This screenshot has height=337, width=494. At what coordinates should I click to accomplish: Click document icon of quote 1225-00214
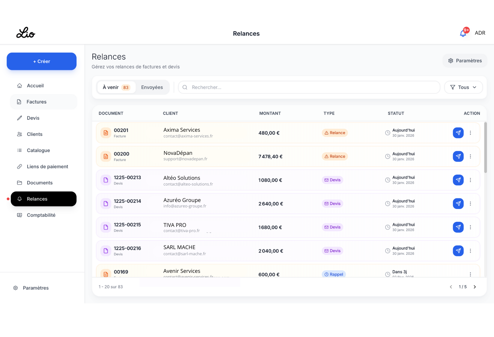(x=106, y=203)
